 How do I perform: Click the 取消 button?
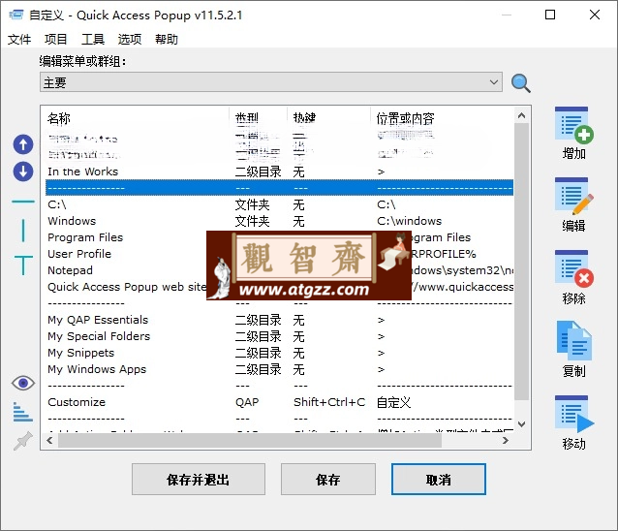438,480
